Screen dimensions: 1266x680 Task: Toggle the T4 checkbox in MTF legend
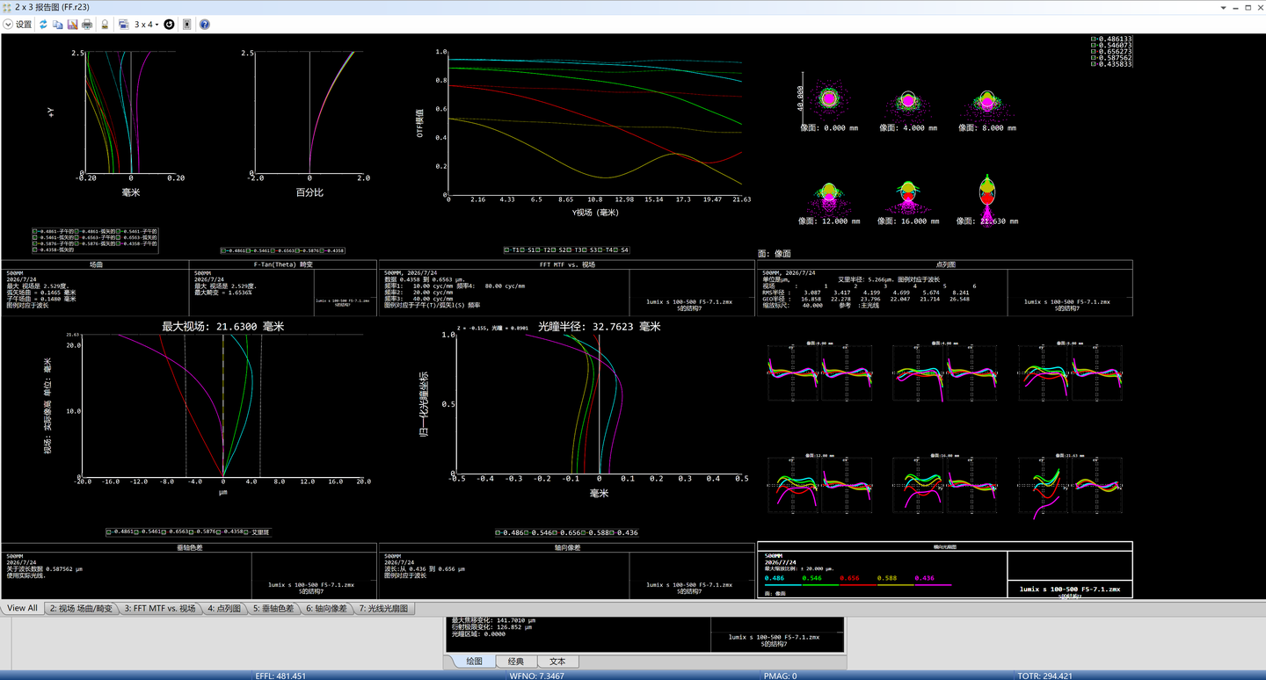[600, 250]
